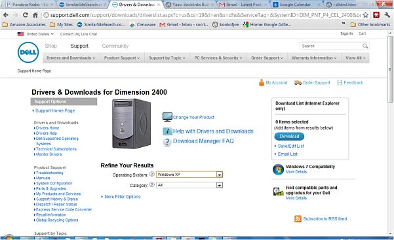Click in the site Search field
The image size is (394, 240).
(330, 46)
